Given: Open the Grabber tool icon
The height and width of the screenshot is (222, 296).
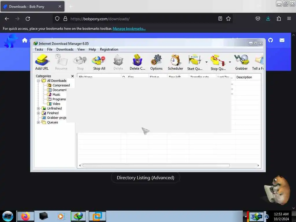Looking at the screenshot, I should (x=241, y=62).
